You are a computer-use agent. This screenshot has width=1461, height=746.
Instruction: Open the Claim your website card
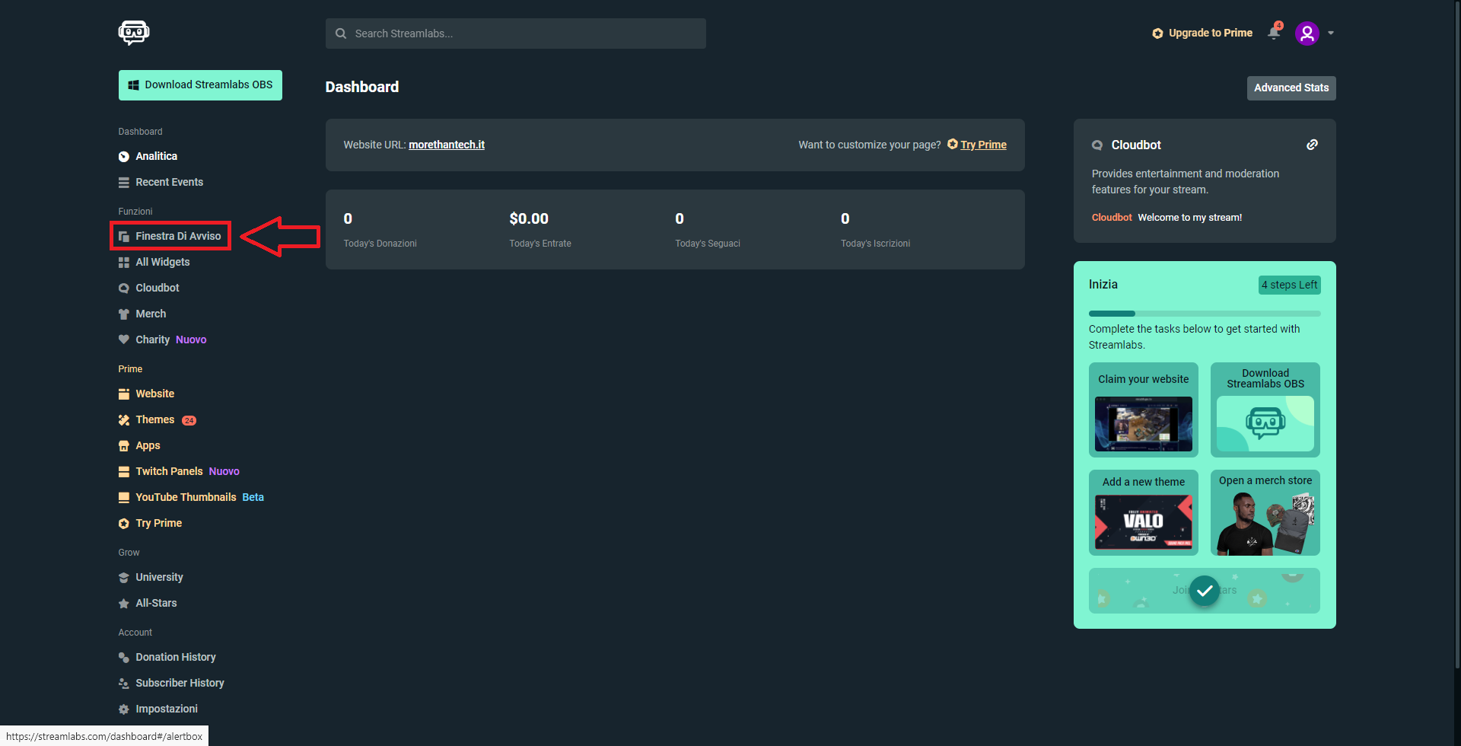point(1144,410)
